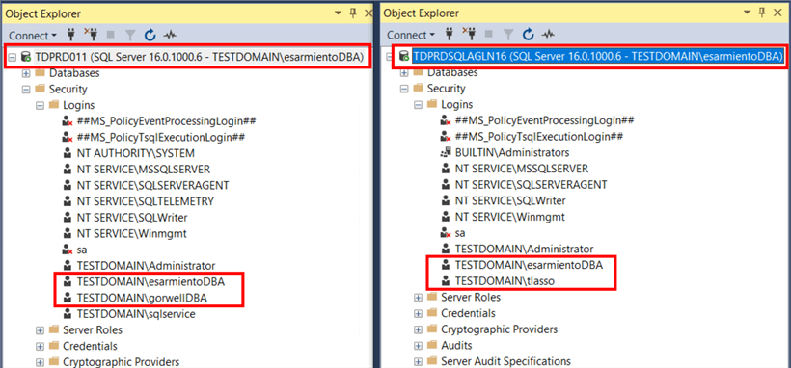Screen dimensions: 791x368
Task: Select ##MS_PolicyTsqlExecutionLogin## on TDPRD011
Action: [160, 137]
